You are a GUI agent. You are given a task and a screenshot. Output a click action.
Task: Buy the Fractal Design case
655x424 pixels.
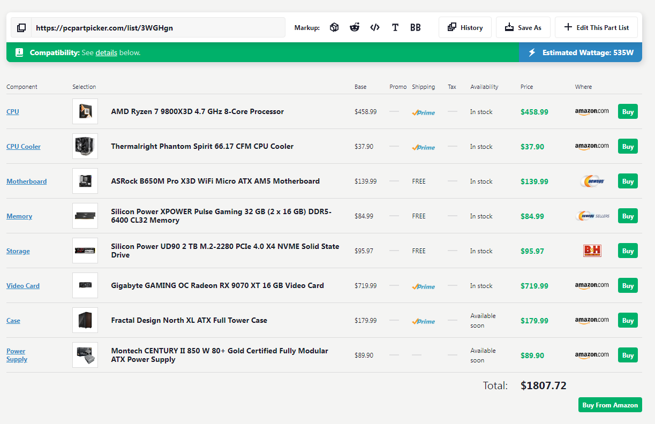pos(628,320)
